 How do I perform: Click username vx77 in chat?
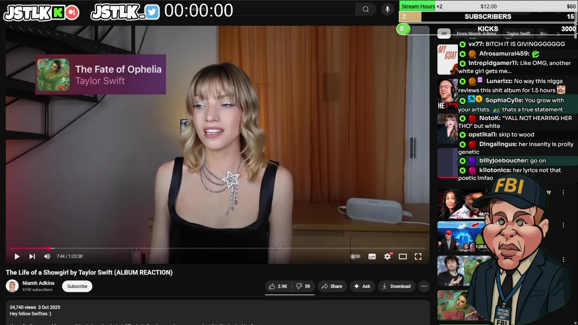click(476, 44)
